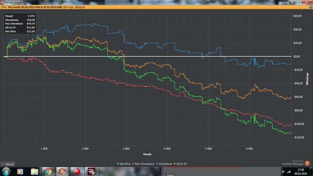The height and width of the screenshot is (176, 313).
Task: Click the -$60,00 Y-axis label
Action: [x=298, y=97]
